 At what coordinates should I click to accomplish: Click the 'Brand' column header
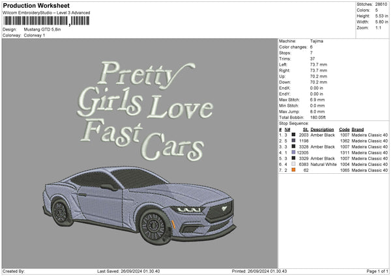pos(358,130)
